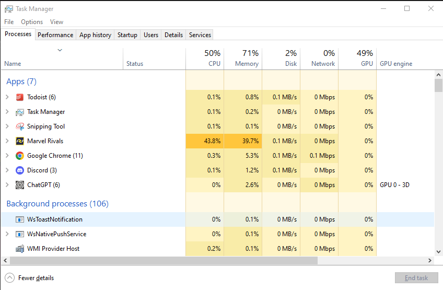Click the Fewer details link
Image resolution: width=443 pixels, height=290 pixels.
(36, 278)
